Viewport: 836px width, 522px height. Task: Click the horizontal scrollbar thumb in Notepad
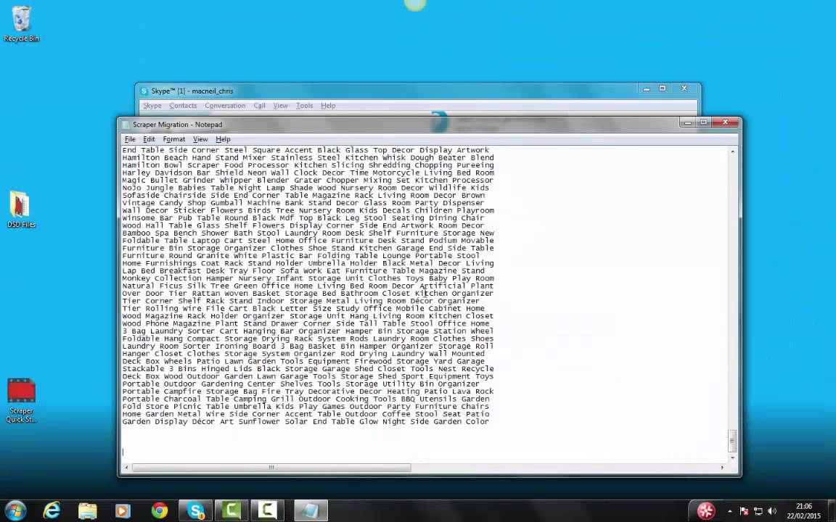pyautogui.click(x=271, y=468)
